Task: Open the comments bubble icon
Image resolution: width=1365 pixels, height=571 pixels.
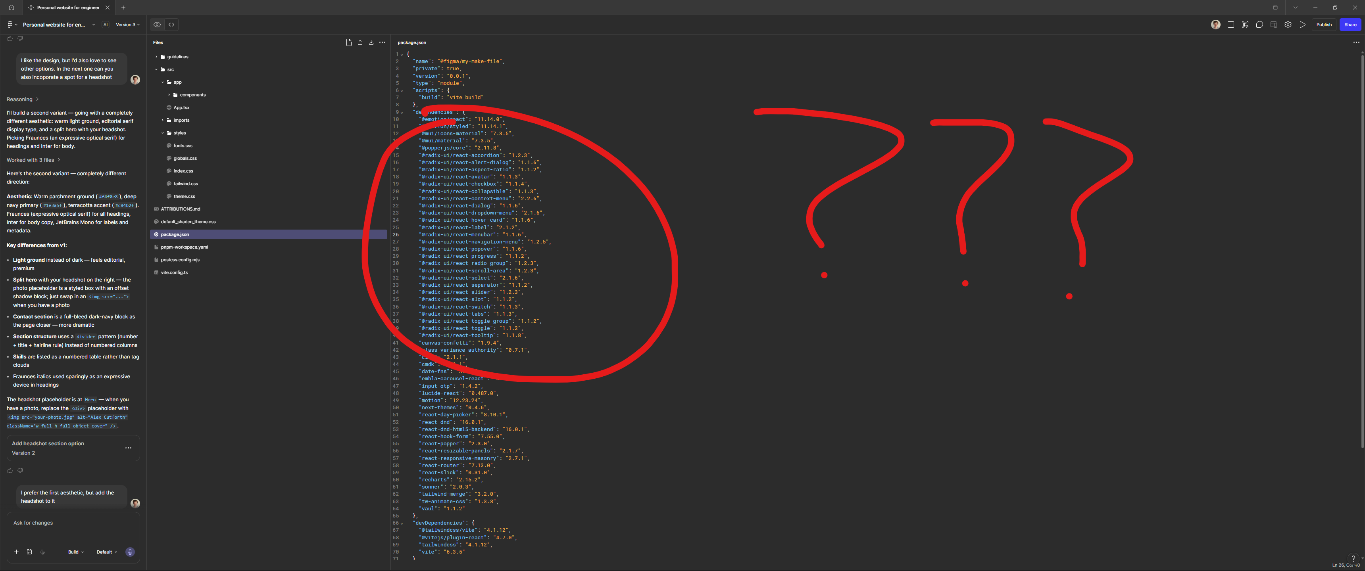Action: (1259, 24)
